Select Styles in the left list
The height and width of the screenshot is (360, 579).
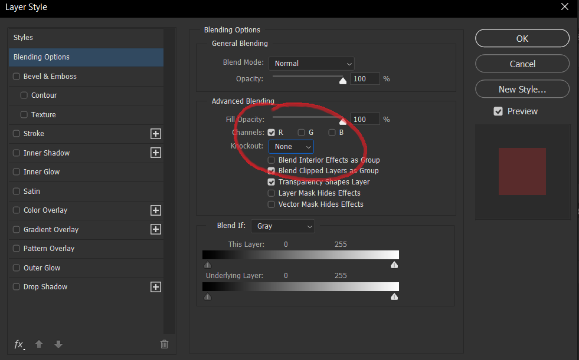pos(86,38)
